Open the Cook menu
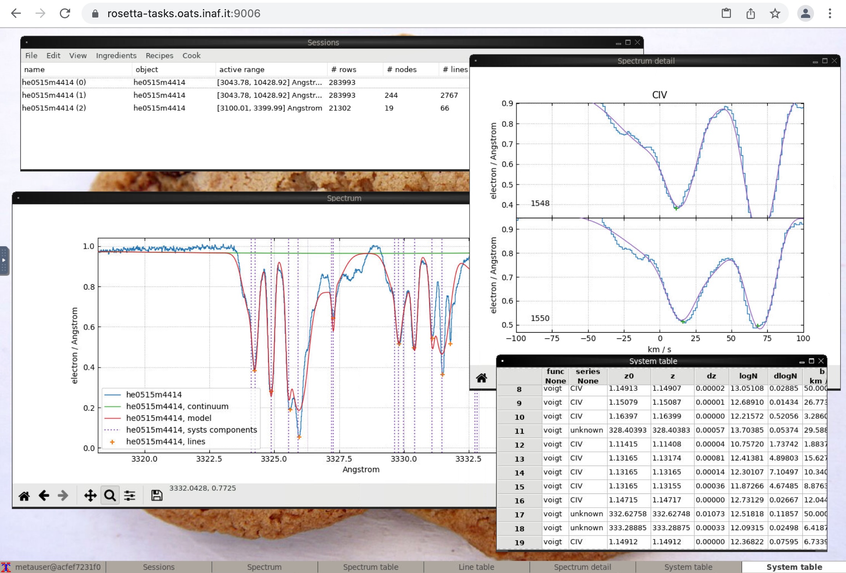846x573 pixels. (191, 56)
